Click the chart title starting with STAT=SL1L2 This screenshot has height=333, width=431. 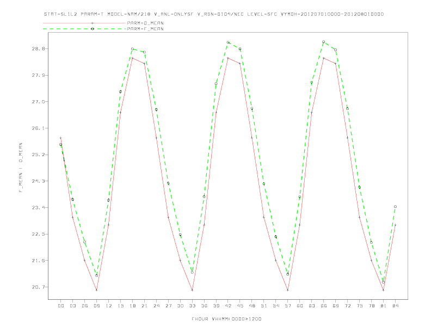tap(214, 14)
